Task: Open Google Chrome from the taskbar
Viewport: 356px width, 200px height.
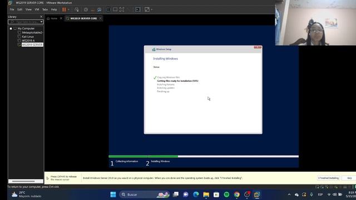Action: (x=236, y=194)
